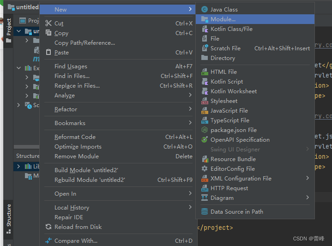
Task: Click Rebuild Module 'untitled2' entry
Action: point(90,180)
